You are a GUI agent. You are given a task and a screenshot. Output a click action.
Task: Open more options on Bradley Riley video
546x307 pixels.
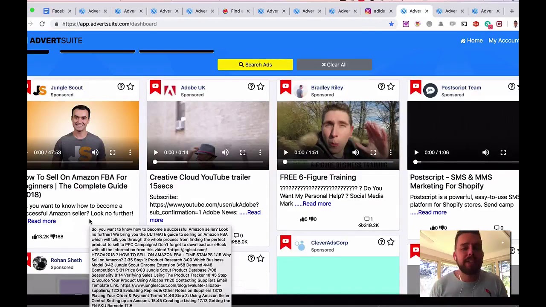pyautogui.click(x=390, y=152)
